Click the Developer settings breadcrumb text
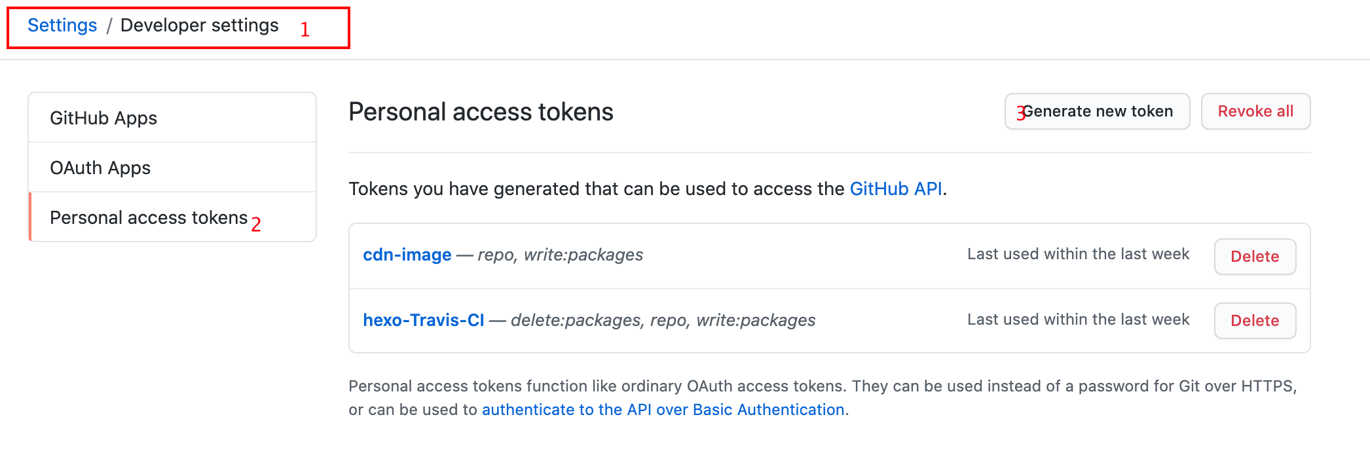The height and width of the screenshot is (453, 1370). click(x=200, y=26)
